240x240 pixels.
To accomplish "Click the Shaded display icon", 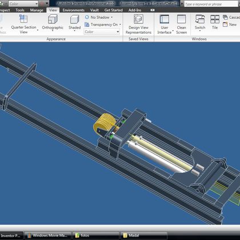I will tap(74, 19).
